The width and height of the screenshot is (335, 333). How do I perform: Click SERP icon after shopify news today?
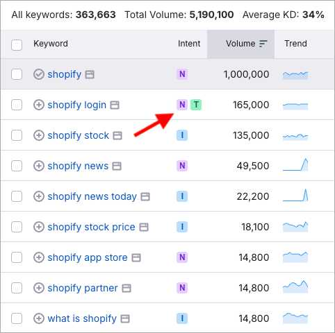pos(145,197)
